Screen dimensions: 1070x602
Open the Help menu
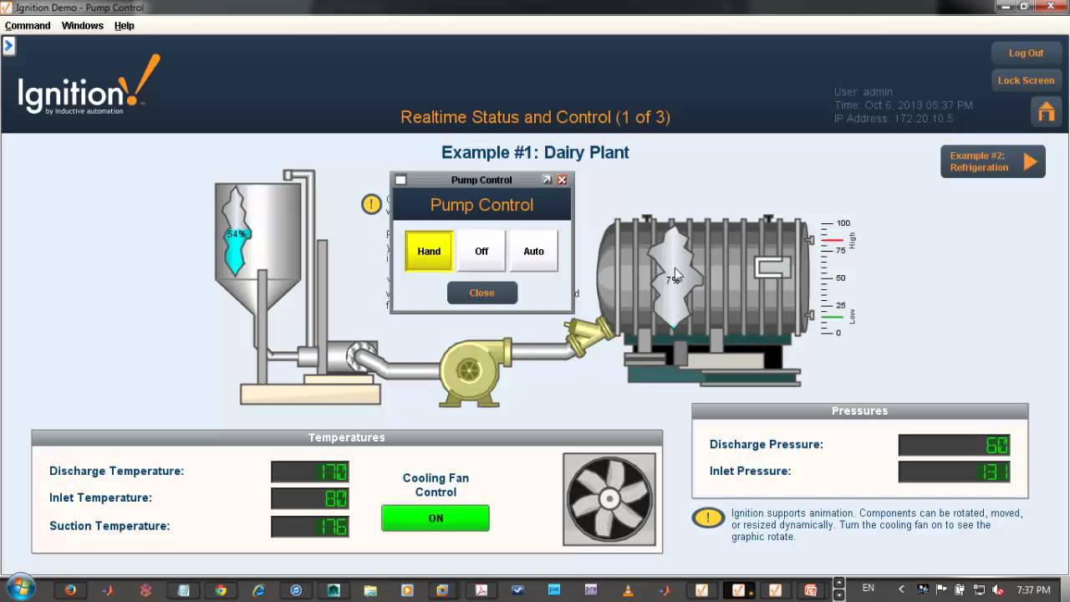[x=125, y=26]
